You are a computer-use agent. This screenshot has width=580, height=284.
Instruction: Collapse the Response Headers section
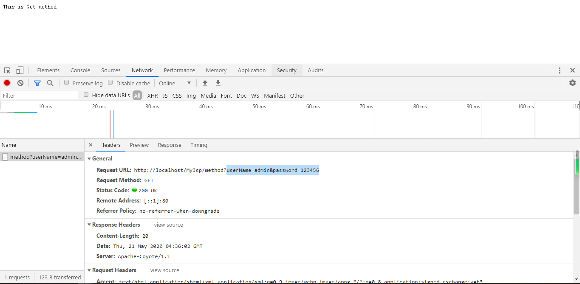(89, 225)
